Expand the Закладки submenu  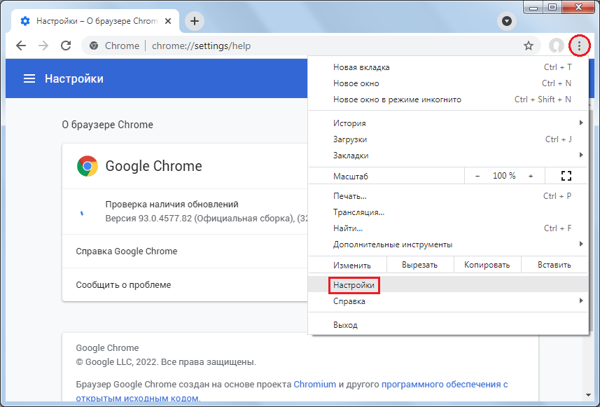pos(448,155)
